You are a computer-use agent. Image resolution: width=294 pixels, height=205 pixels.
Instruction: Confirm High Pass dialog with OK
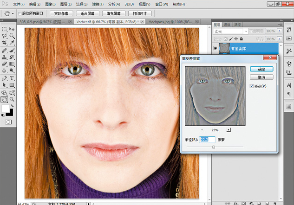pos(261,69)
